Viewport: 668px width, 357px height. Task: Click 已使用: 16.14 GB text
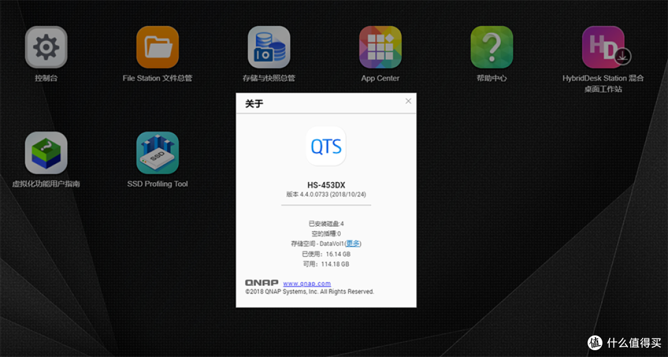click(x=326, y=254)
